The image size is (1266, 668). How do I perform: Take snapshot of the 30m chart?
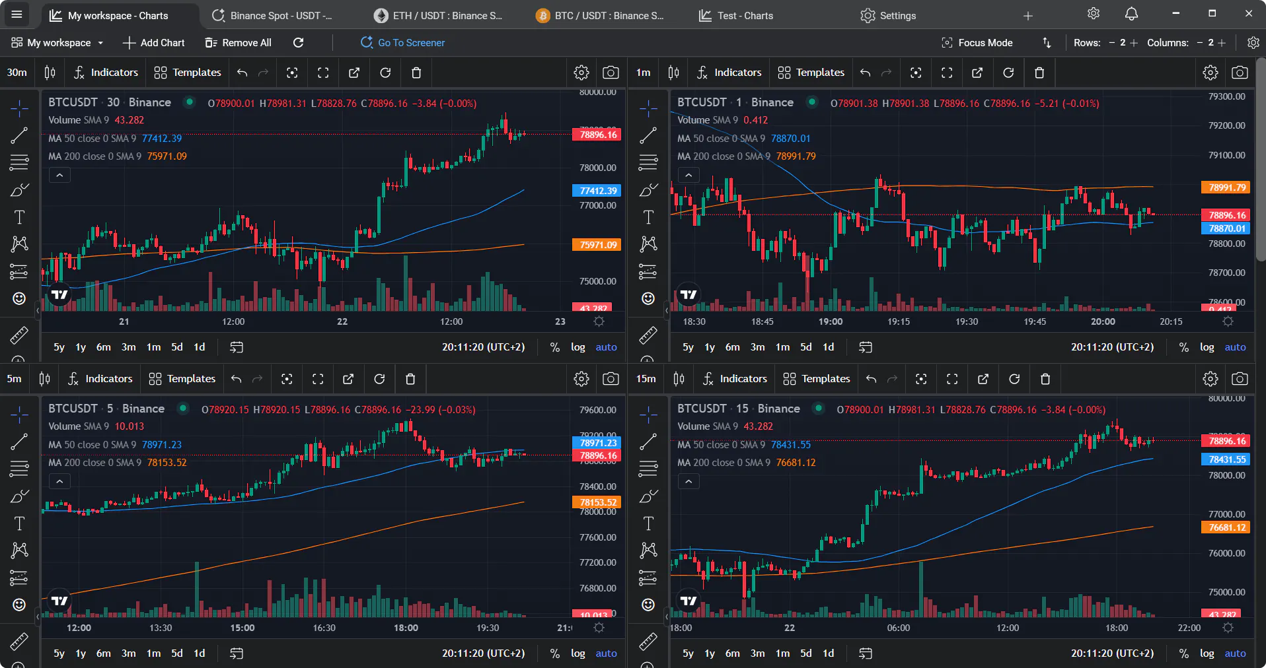point(611,73)
